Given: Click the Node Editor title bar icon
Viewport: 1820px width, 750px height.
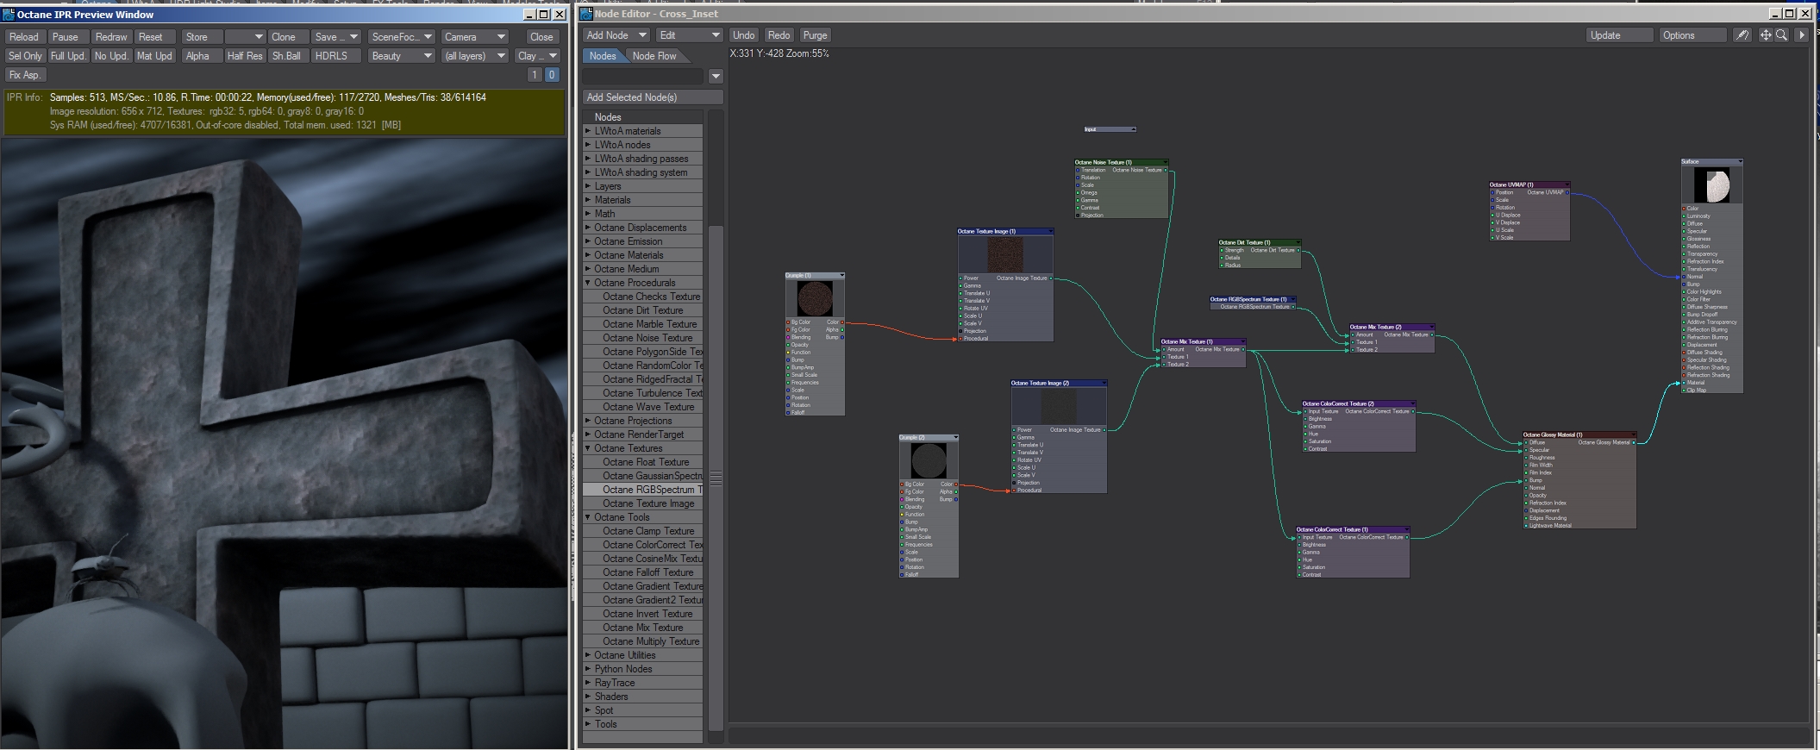Looking at the screenshot, I should [586, 14].
